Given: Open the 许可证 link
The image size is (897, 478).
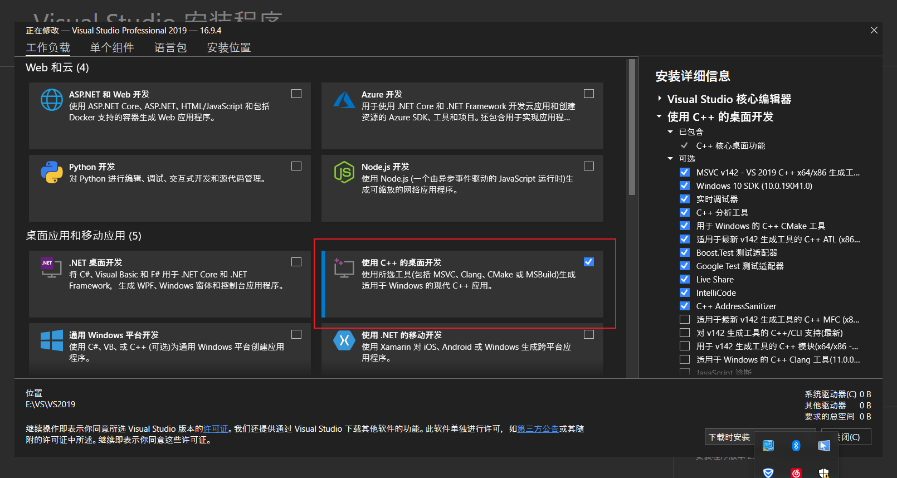Looking at the screenshot, I should [x=216, y=429].
